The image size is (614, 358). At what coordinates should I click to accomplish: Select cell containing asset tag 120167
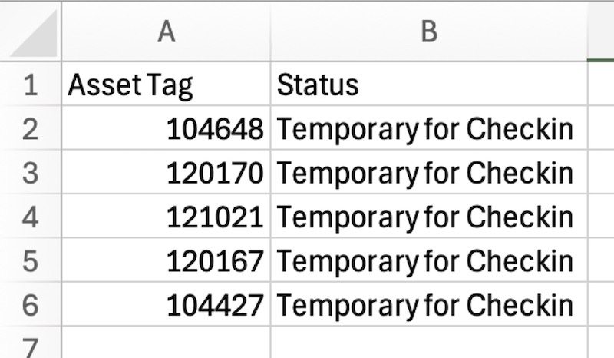(166, 261)
